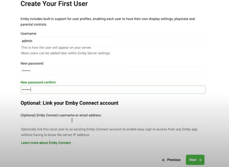
Task: Click the Emby Connect username or email label
Action: pos(61,115)
